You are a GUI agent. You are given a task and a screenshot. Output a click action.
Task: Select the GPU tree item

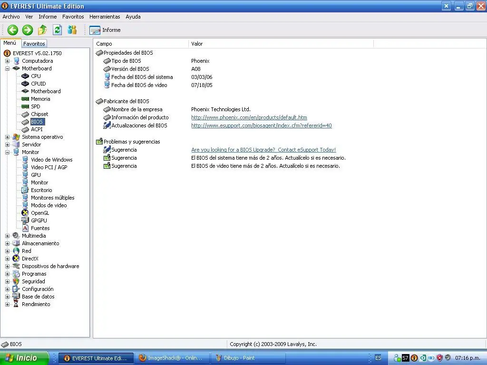coord(36,175)
